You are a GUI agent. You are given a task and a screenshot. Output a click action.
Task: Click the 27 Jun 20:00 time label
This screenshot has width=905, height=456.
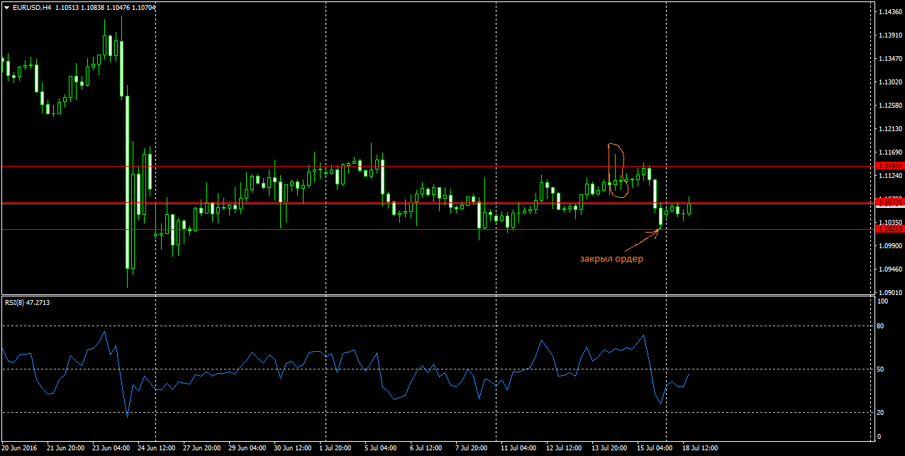pos(202,448)
